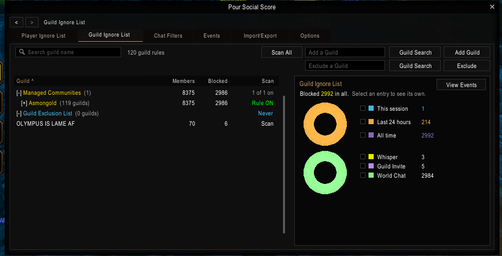The width and height of the screenshot is (502, 256).
Task: Click the Add Guild button
Action: click(x=467, y=53)
